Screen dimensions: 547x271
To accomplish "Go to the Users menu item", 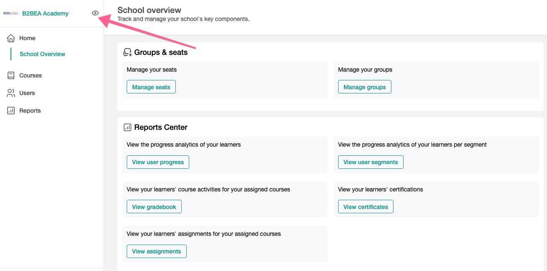I will [x=27, y=93].
